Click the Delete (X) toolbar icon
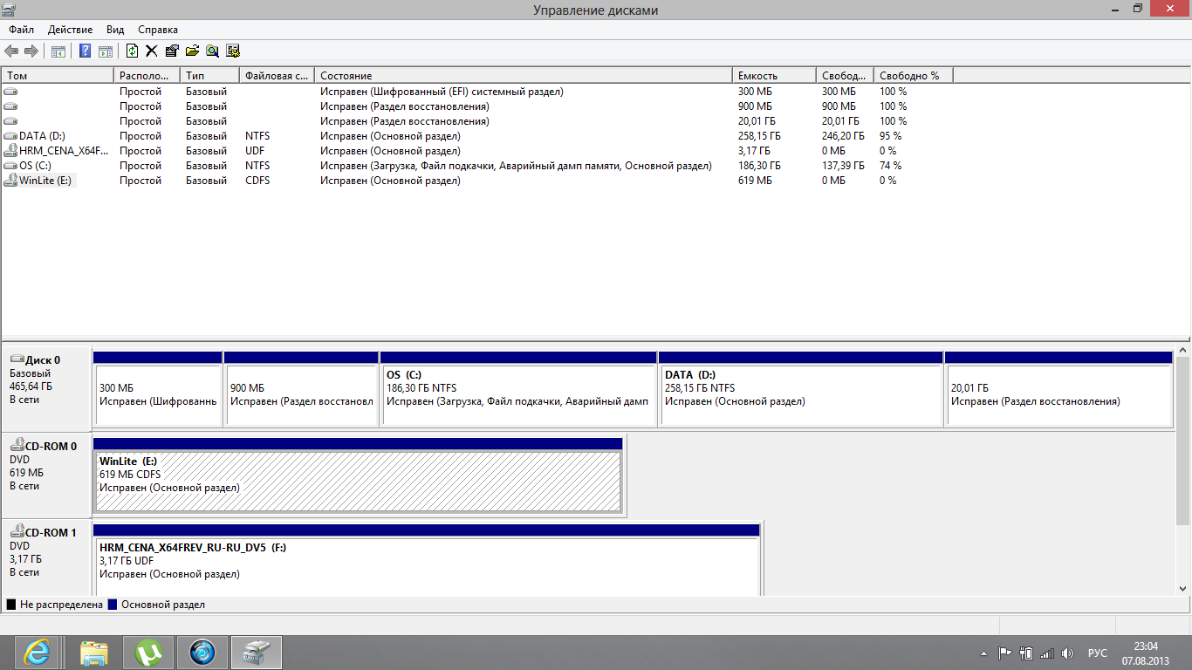The width and height of the screenshot is (1192, 670). (152, 51)
